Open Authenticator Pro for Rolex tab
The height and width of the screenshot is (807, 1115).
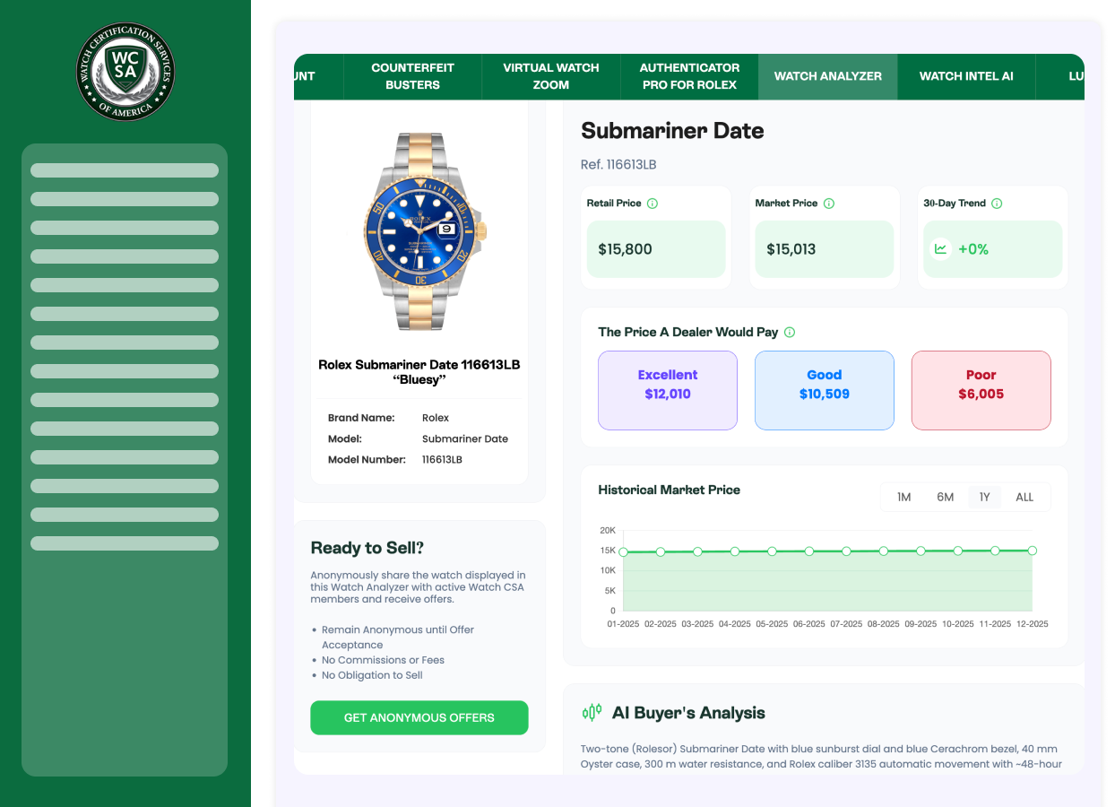point(689,76)
